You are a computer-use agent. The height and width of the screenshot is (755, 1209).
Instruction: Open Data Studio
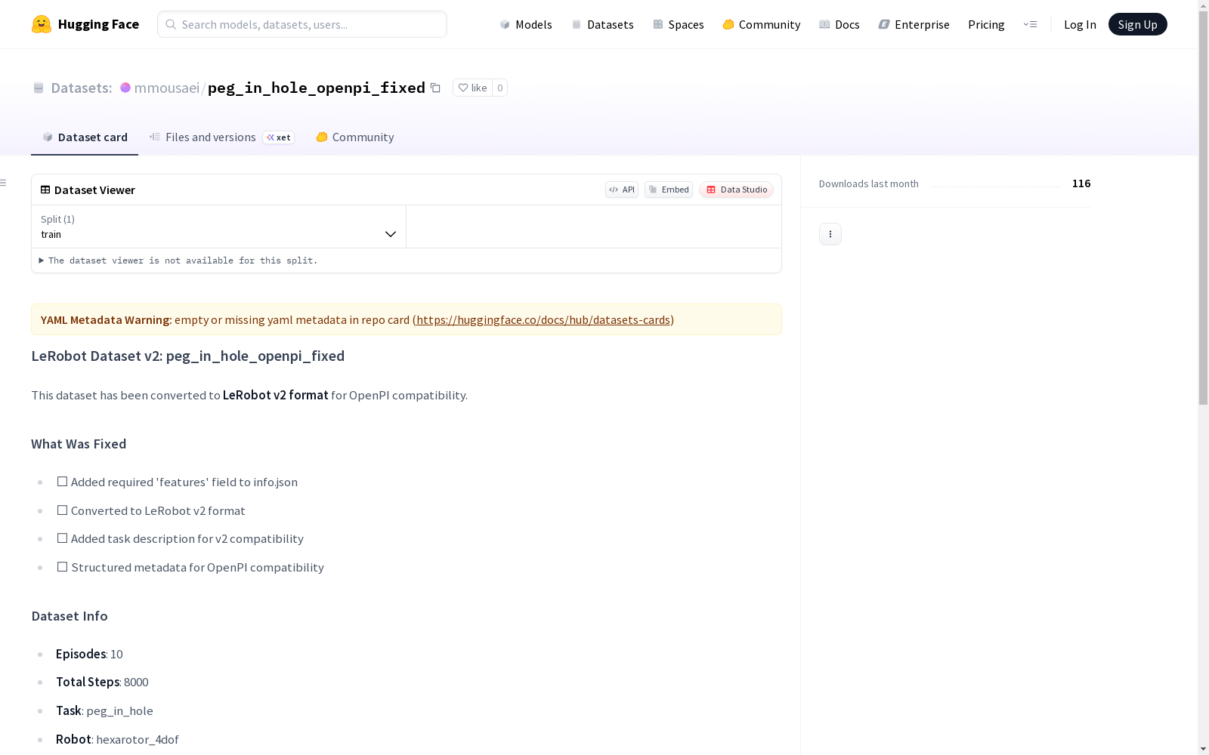coord(737,190)
